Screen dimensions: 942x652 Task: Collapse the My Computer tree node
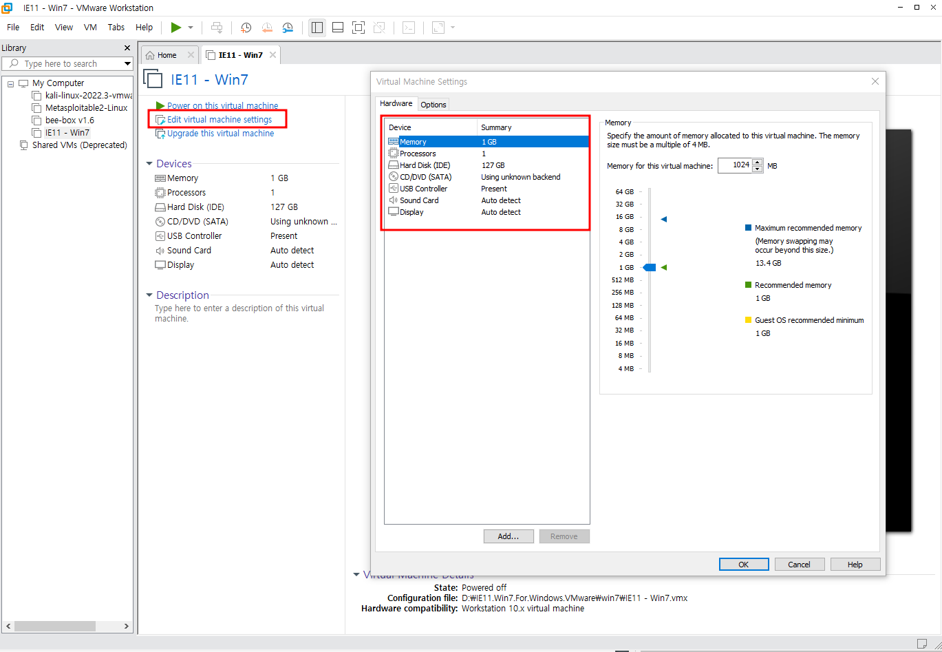click(x=10, y=83)
